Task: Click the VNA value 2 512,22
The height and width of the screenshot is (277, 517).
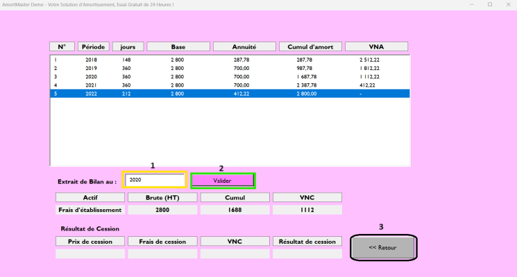Action: point(369,60)
